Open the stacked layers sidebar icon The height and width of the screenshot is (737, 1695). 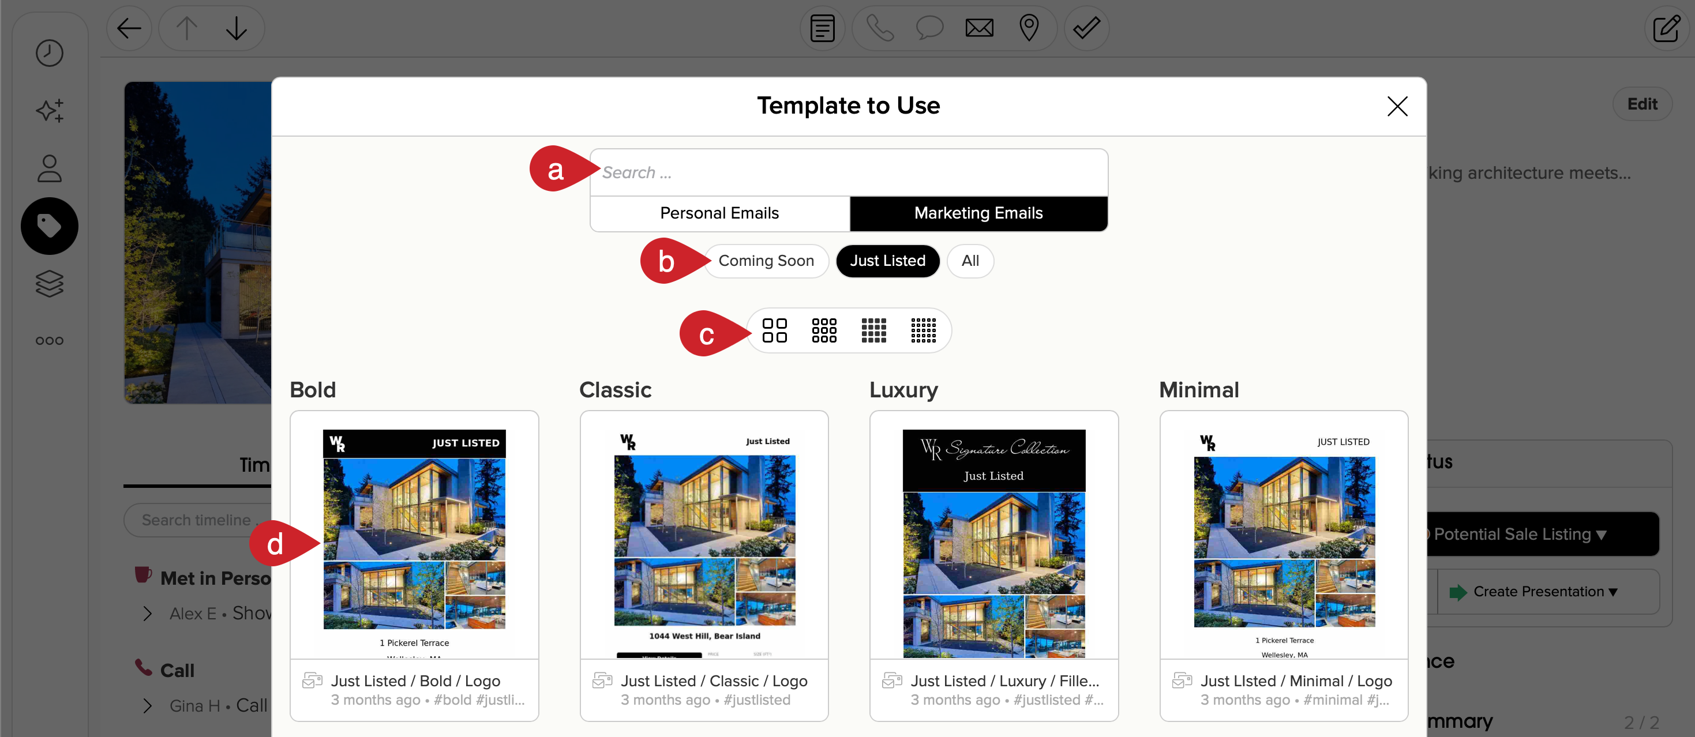point(50,283)
